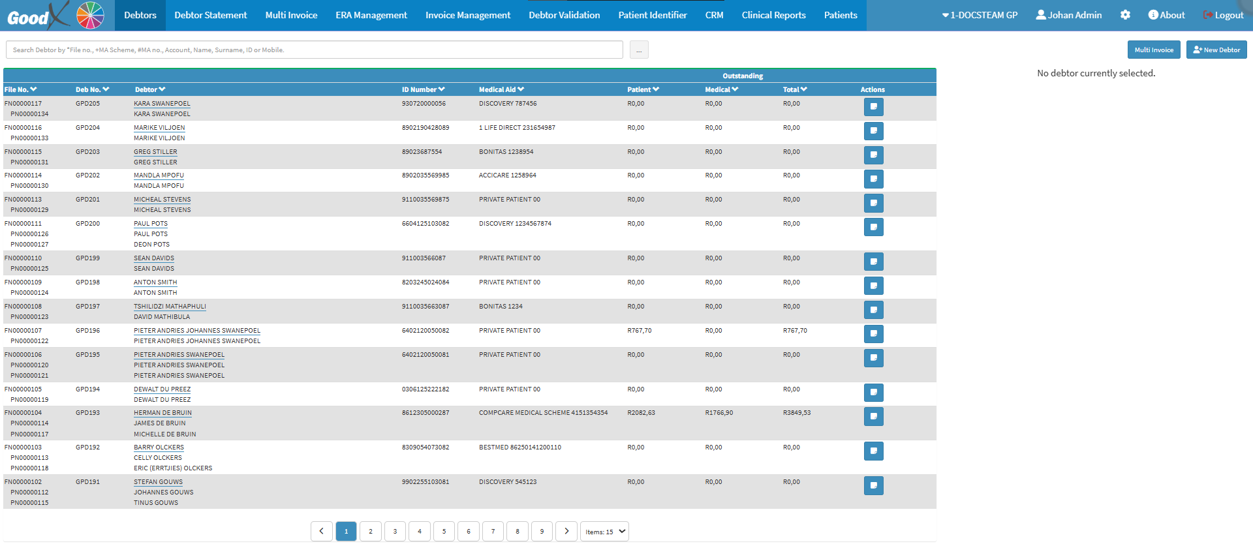Open the About info page
Image resolution: width=1253 pixels, height=546 pixels.
click(x=1166, y=15)
